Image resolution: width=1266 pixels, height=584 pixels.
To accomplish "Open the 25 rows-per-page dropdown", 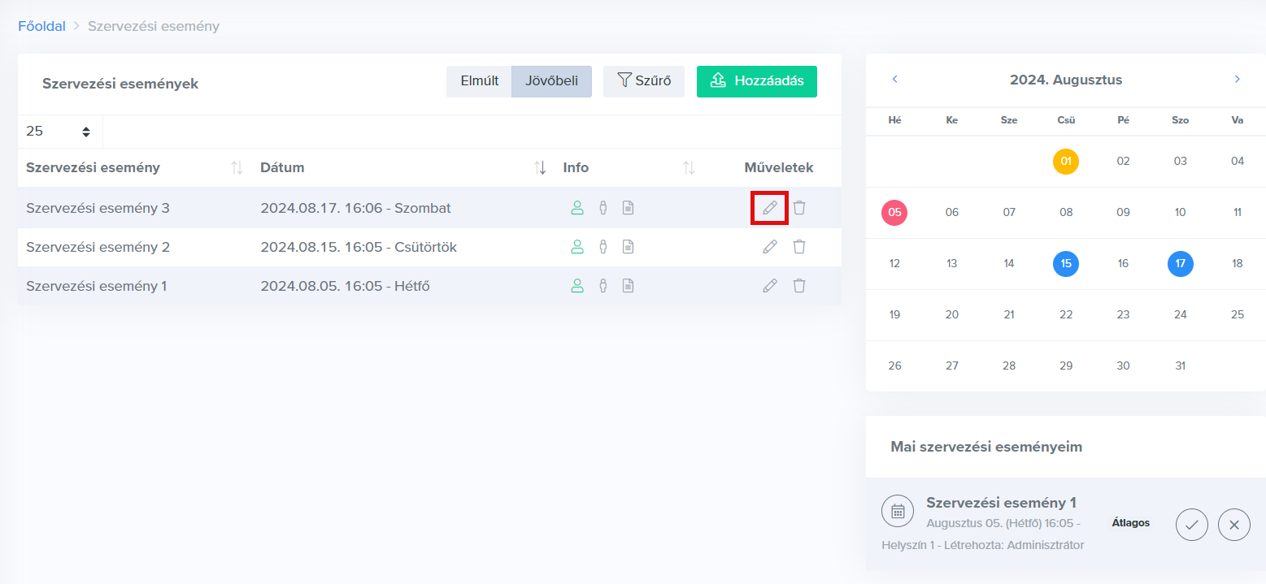I will click(x=60, y=132).
